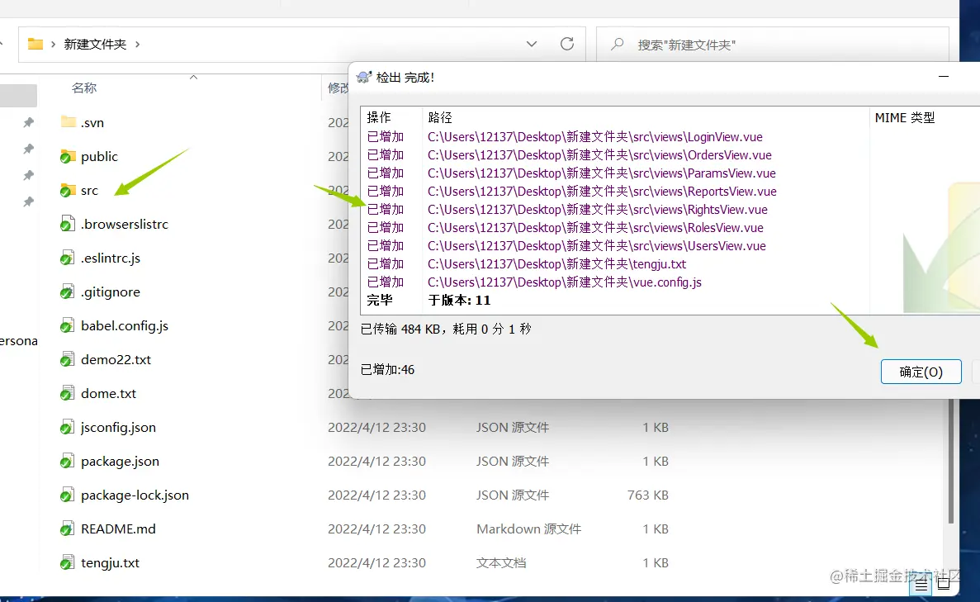The height and width of the screenshot is (602, 980).
Task: Click the 文本文档 type cell
Action: pos(501,562)
